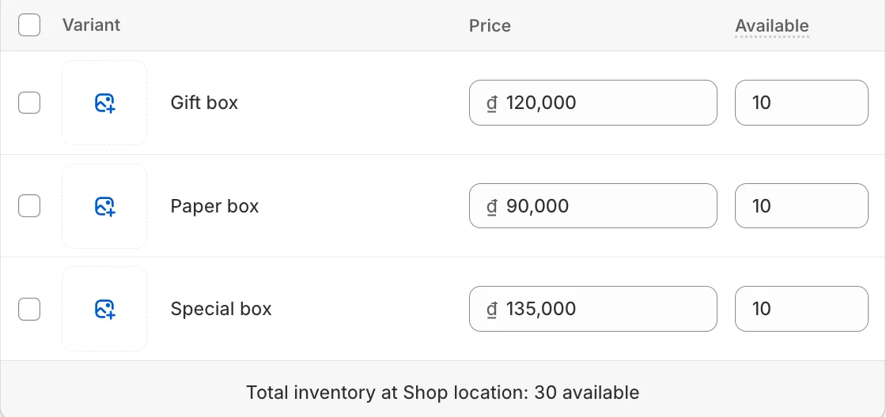Select the Gift box row checkbox
The image size is (886, 417).
coord(29,103)
